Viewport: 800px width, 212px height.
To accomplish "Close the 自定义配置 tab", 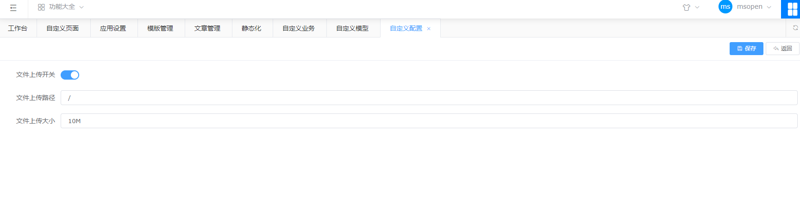I will click(429, 29).
